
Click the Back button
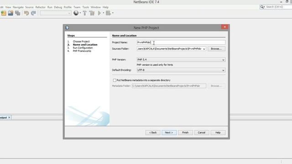[x=153, y=133]
